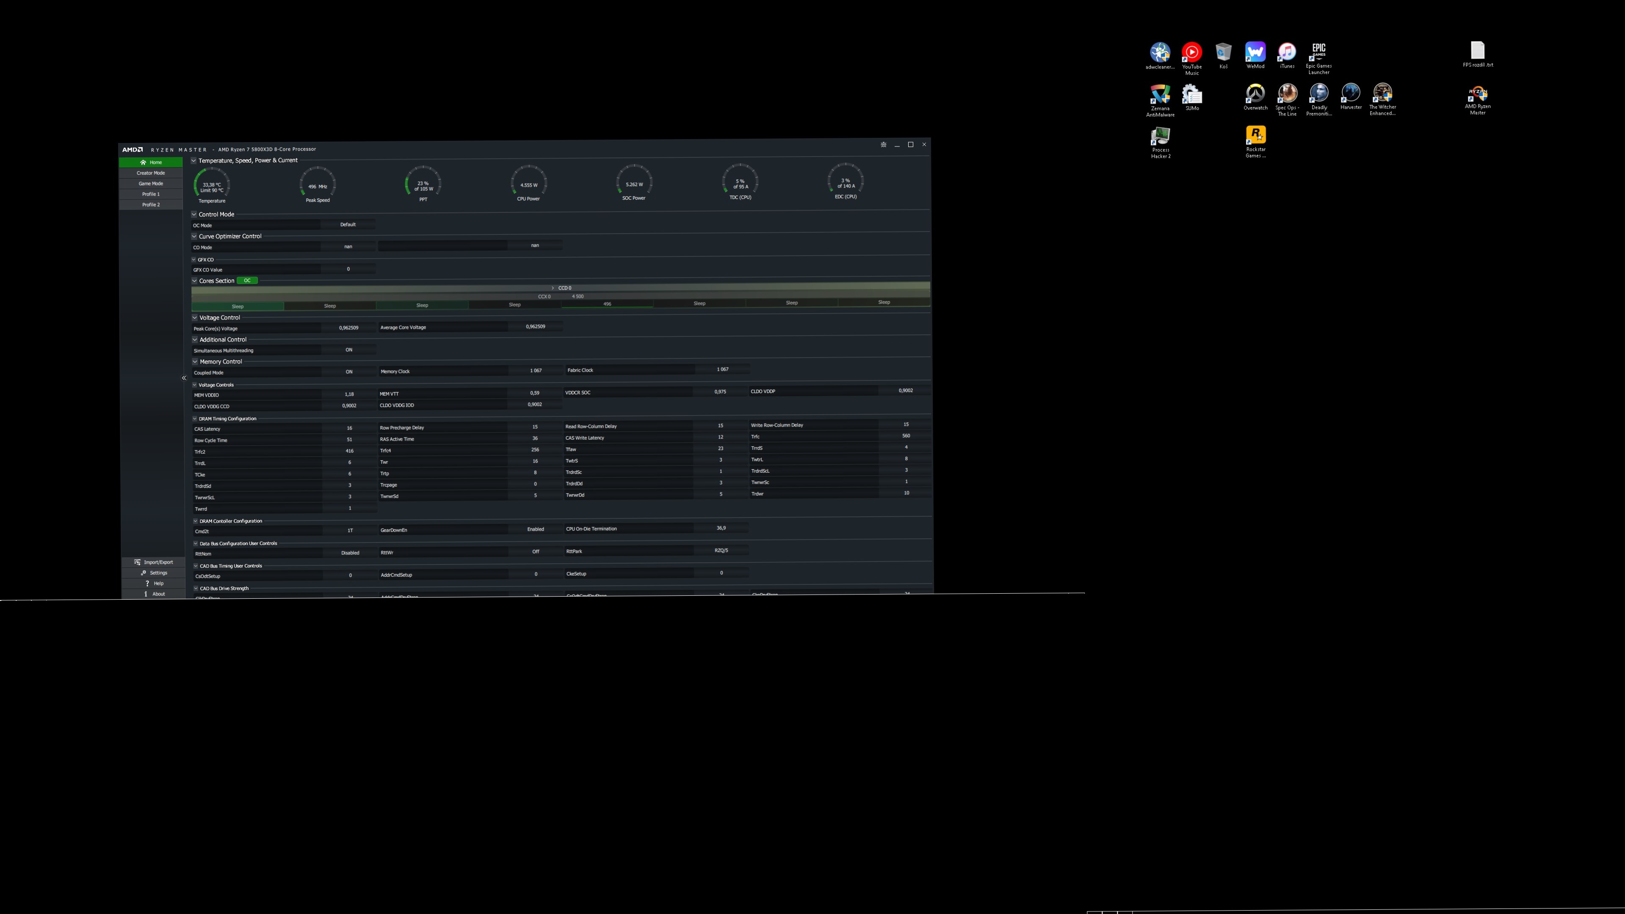This screenshot has width=1625, height=914.
Task: Collapse the DRAM Timing Configuration section
Action: pos(195,418)
